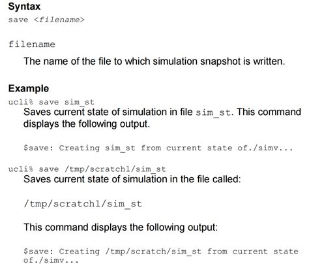Click the word ucli% in the first example
This screenshot has height=264, width=309.
[x=21, y=102]
